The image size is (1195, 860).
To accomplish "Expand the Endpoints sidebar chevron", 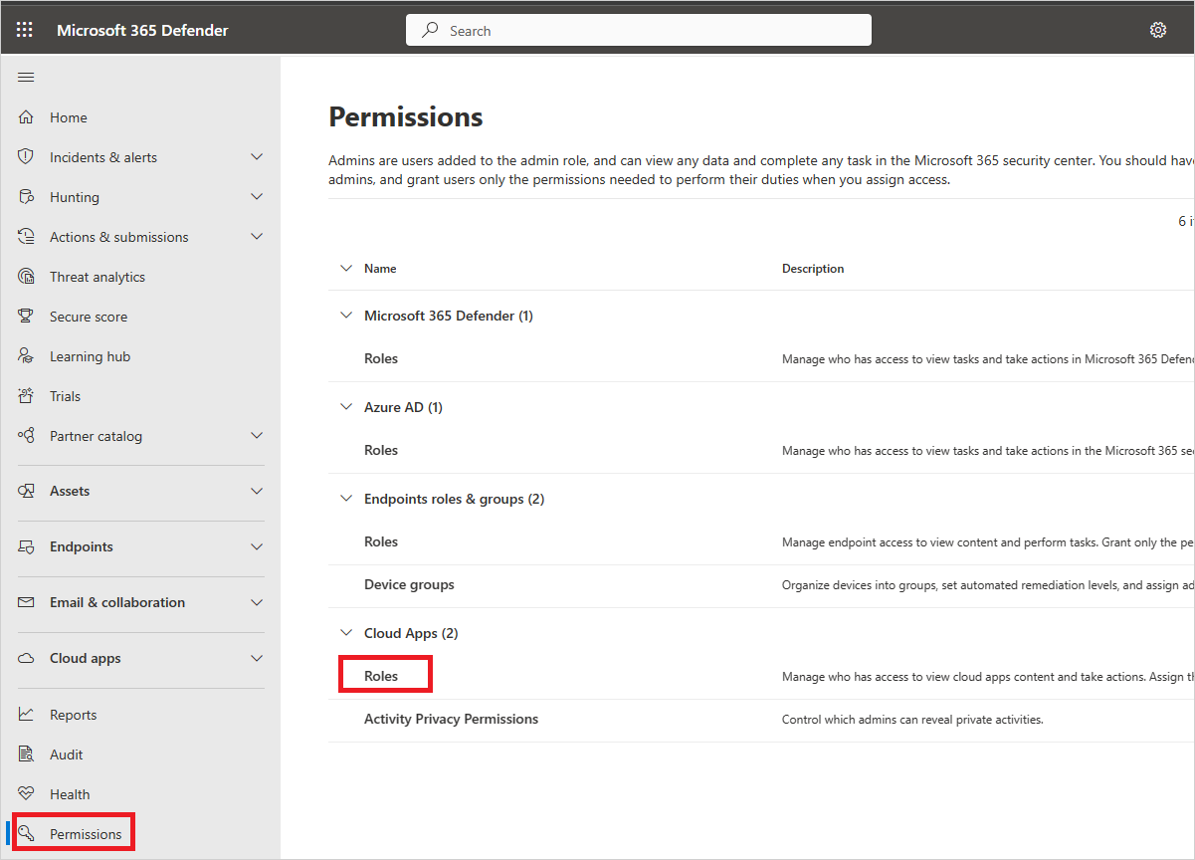I will (x=256, y=545).
